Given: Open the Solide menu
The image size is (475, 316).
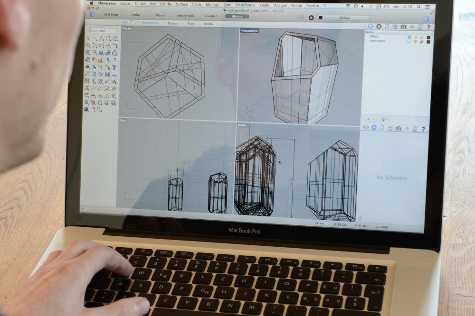Looking at the screenshot, I should tap(196, 4).
